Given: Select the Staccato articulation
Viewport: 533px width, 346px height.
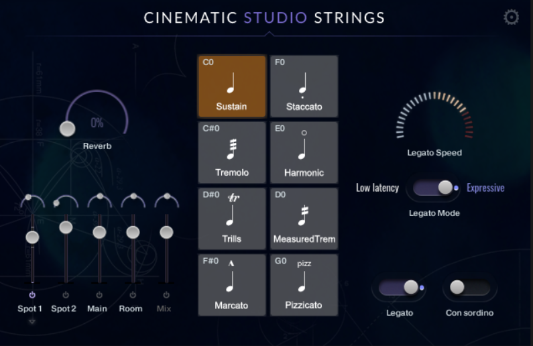Looking at the screenshot, I should pos(304,86).
